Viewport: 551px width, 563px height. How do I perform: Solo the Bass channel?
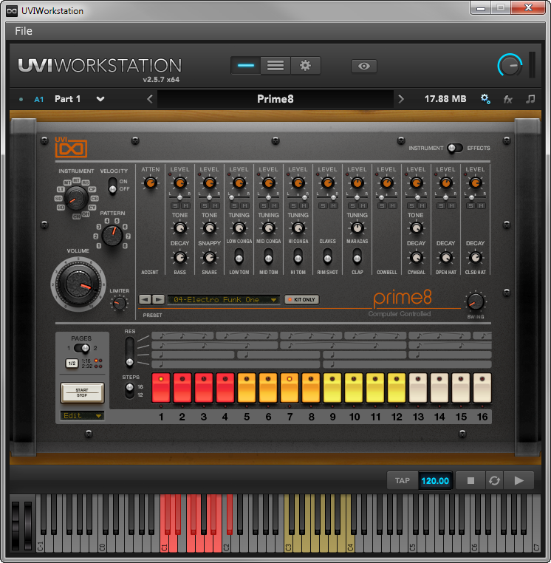click(x=175, y=205)
